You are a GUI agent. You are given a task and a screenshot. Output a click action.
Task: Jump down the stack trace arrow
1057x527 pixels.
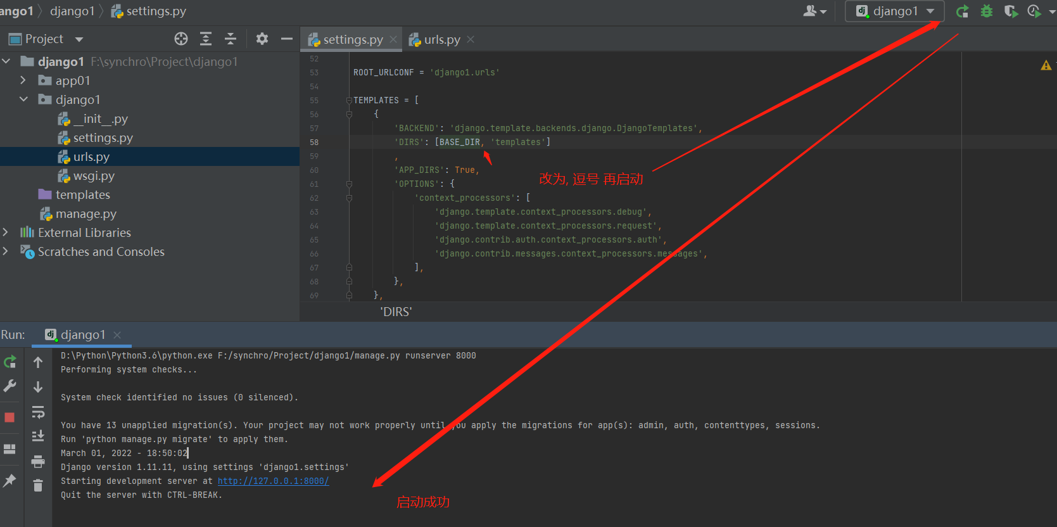click(x=38, y=386)
